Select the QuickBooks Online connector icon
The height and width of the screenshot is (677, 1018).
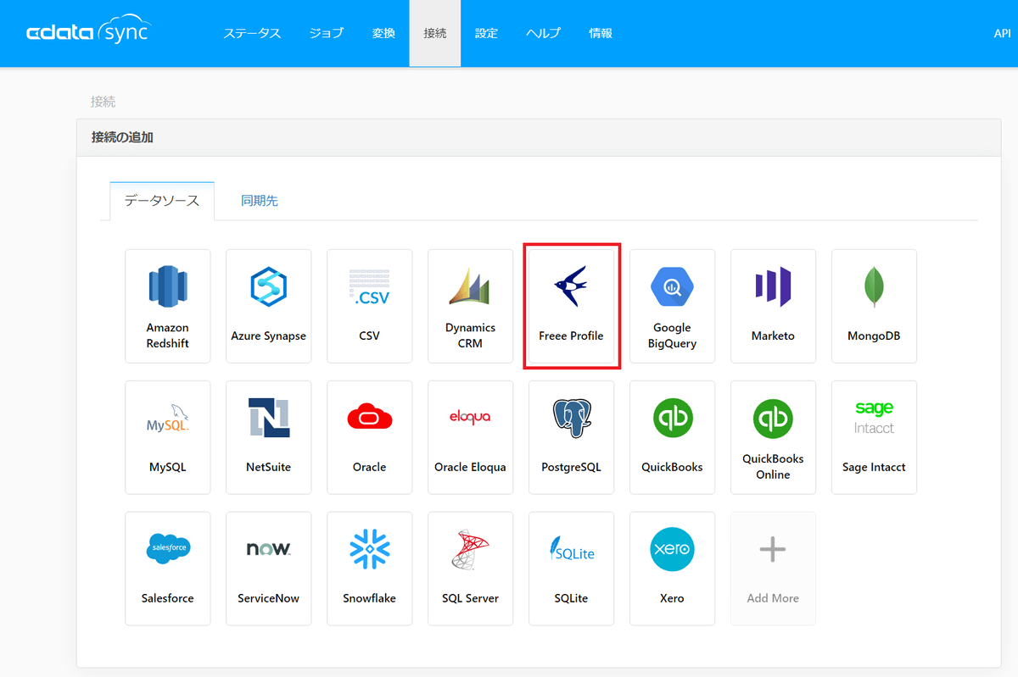pos(773,437)
